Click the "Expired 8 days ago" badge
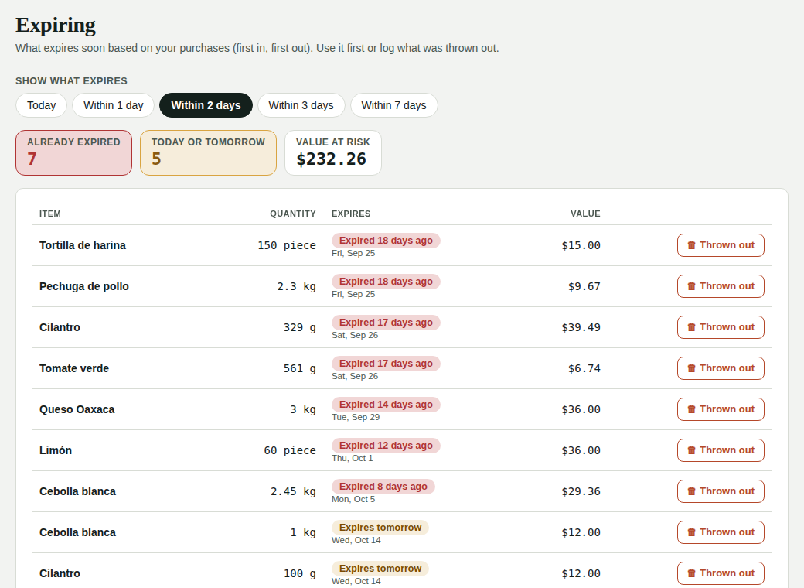 pyautogui.click(x=383, y=487)
